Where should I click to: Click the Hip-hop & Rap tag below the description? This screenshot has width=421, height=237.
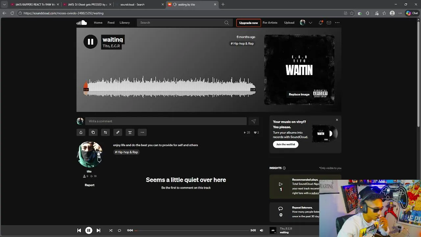tap(126, 152)
